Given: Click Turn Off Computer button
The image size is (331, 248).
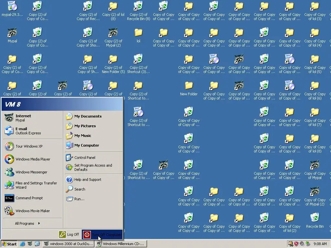Looking at the screenshot, I should tap(102, 234).
